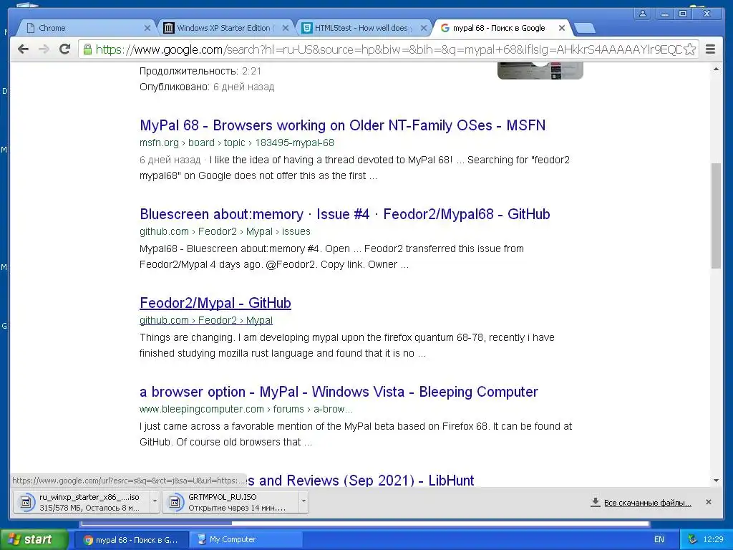Expand ru_winxp_starter download options arrow
This screenshot has height=550, width=733.
[x=155, y=502]
